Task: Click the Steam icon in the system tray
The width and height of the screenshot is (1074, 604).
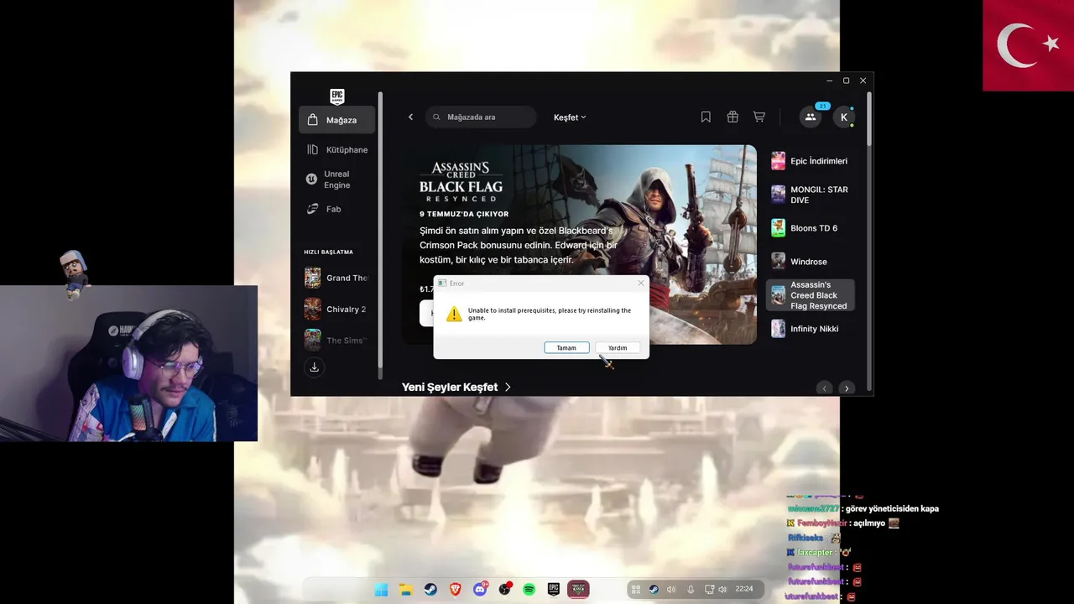Action: click(x=654, y=590)
